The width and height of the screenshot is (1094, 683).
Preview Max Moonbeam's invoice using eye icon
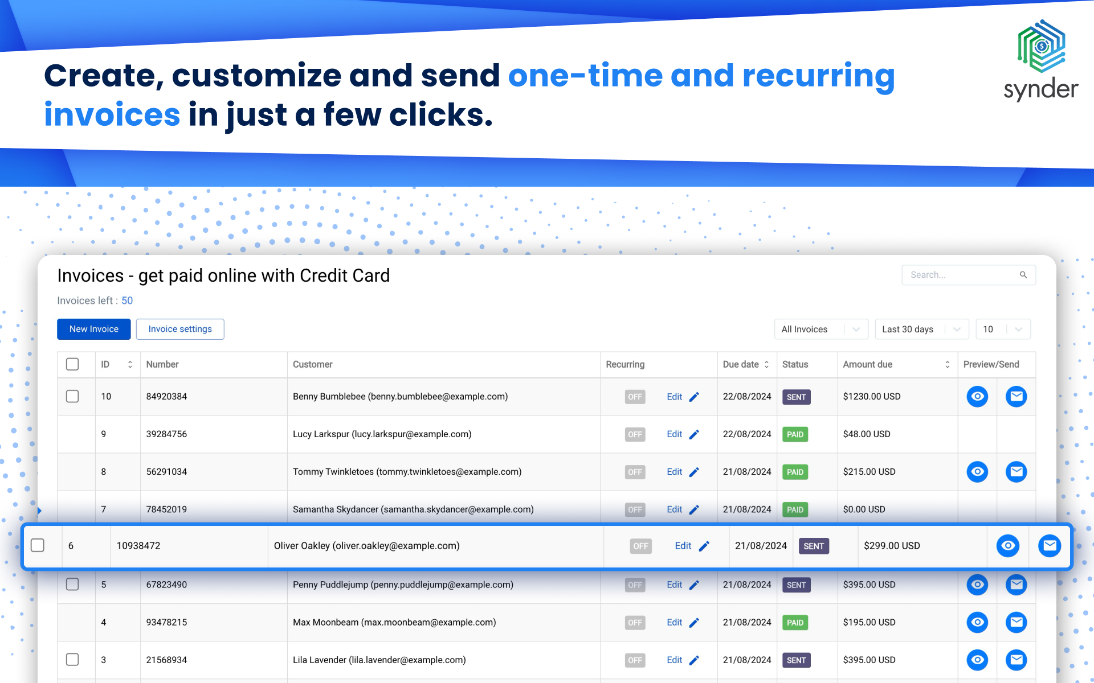tap(977, 622)
